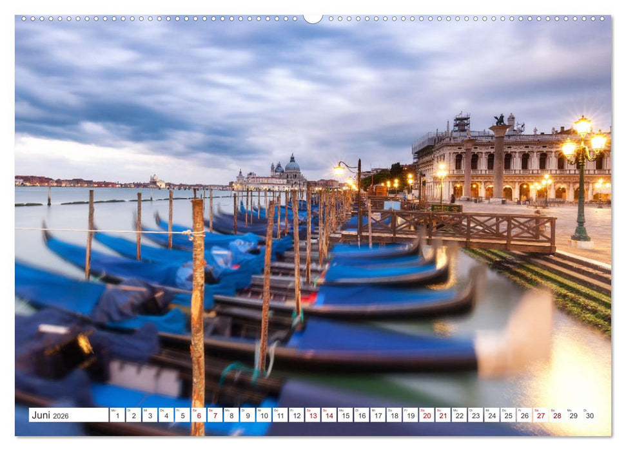626x451 pixels.
Task: Click the red Saturday date 6
Action: tap(199, 416)
